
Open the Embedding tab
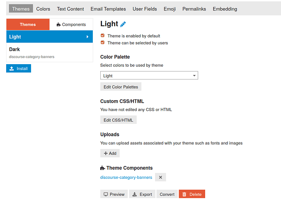(225, 9)
